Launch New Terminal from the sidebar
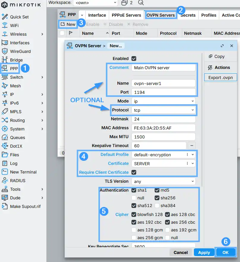240x262 pixels. point(19,172)
